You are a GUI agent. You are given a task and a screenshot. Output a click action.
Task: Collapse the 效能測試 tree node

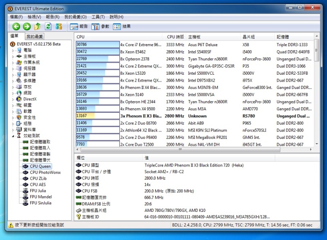[x=13, y=136]
